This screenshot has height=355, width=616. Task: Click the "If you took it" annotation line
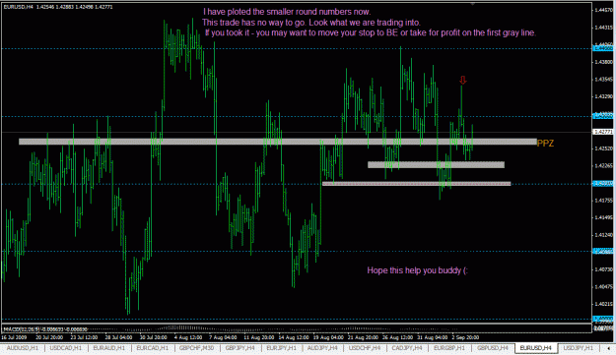[x=371, y=32]
